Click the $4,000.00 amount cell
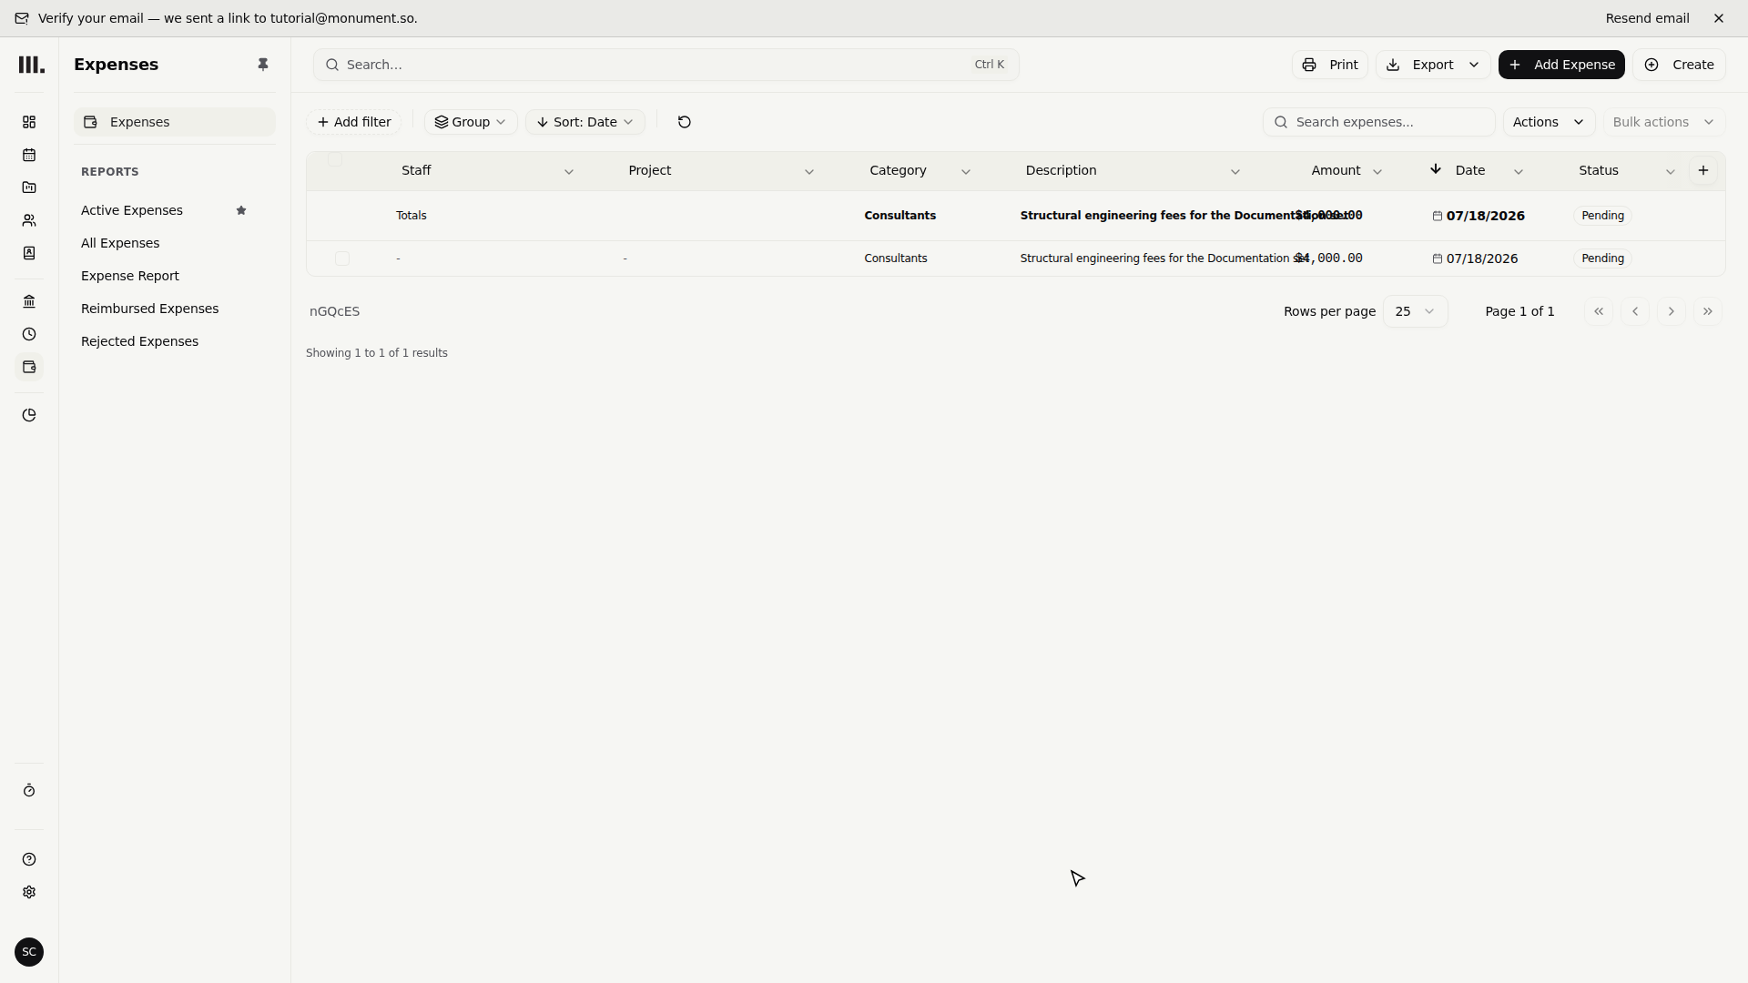 click(1329, 258)
